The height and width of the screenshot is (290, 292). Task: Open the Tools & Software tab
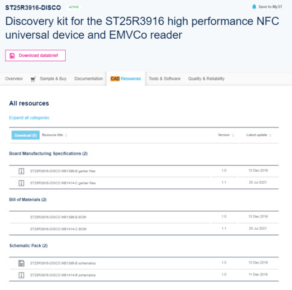[x=165, y=79]
